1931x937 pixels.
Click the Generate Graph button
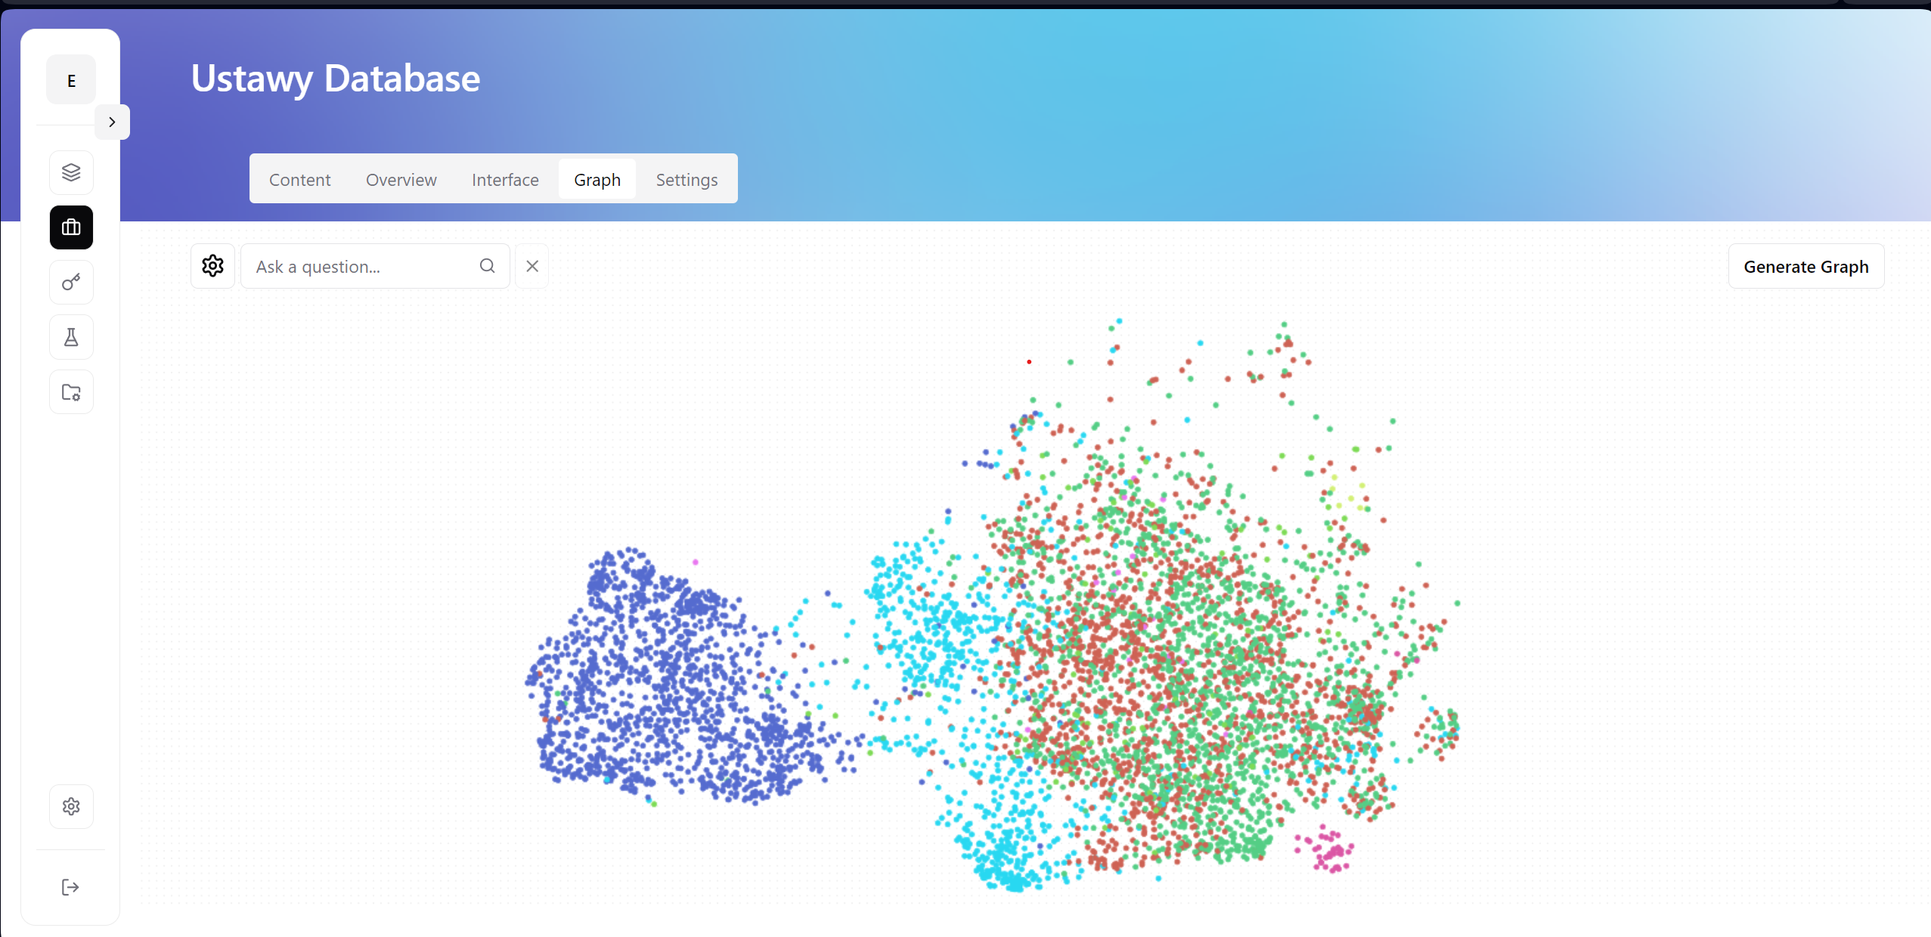click(x=1806, y=267)
